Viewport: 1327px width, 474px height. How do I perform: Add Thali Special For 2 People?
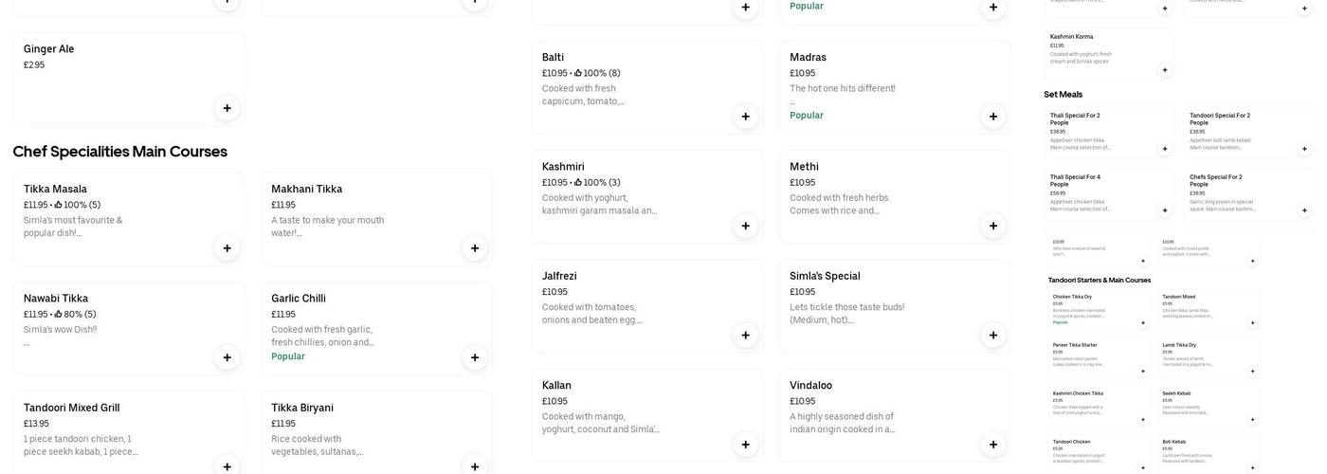tap(1165, 149)
